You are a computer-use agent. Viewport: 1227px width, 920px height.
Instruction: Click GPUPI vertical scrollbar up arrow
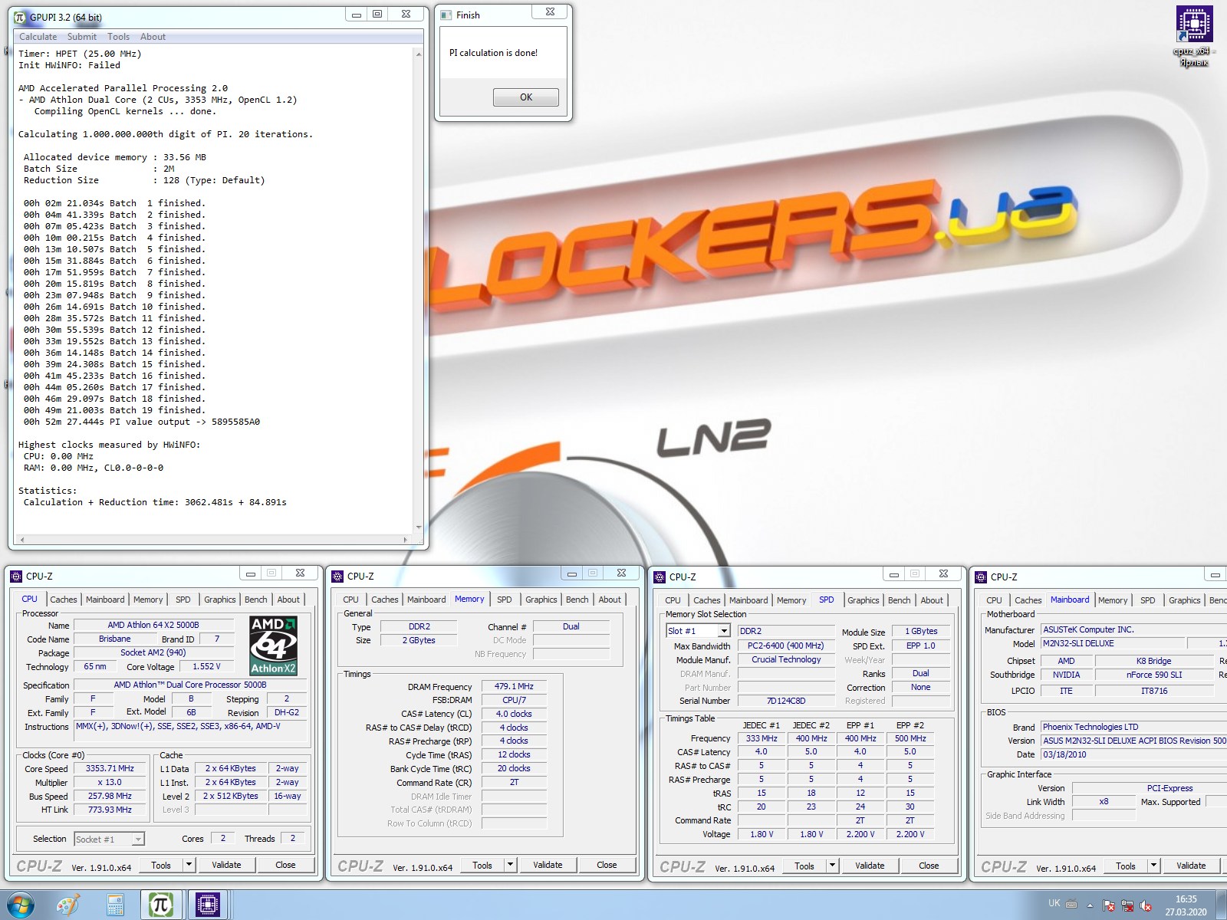click(x=419, y=54)
